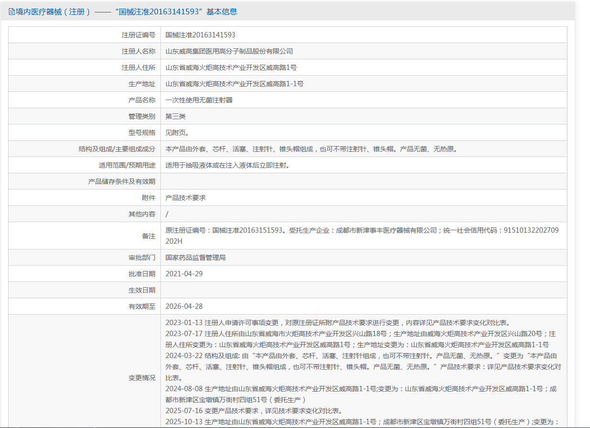The image size is (590, 428).
Task: Select the 2024-03-22 change record line
Action: (x=363, y=367)
